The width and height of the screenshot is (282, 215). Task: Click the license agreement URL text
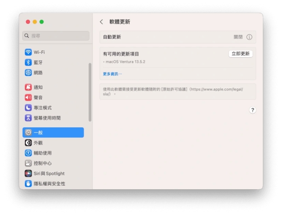pyautogui.click(x=173, y=92)
